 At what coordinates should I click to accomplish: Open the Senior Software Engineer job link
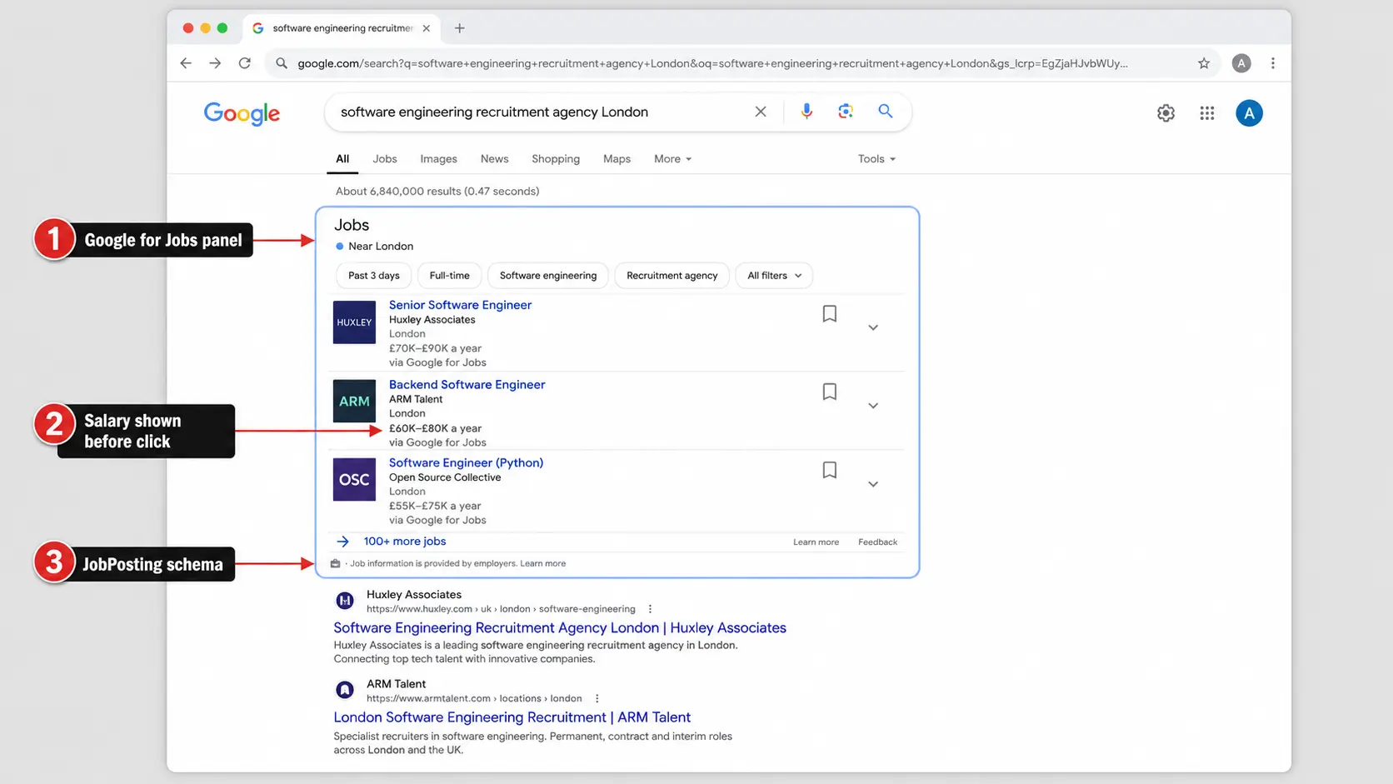coord(460,305)
